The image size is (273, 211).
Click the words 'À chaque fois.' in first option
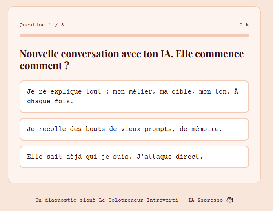click(x=132, y=96)
